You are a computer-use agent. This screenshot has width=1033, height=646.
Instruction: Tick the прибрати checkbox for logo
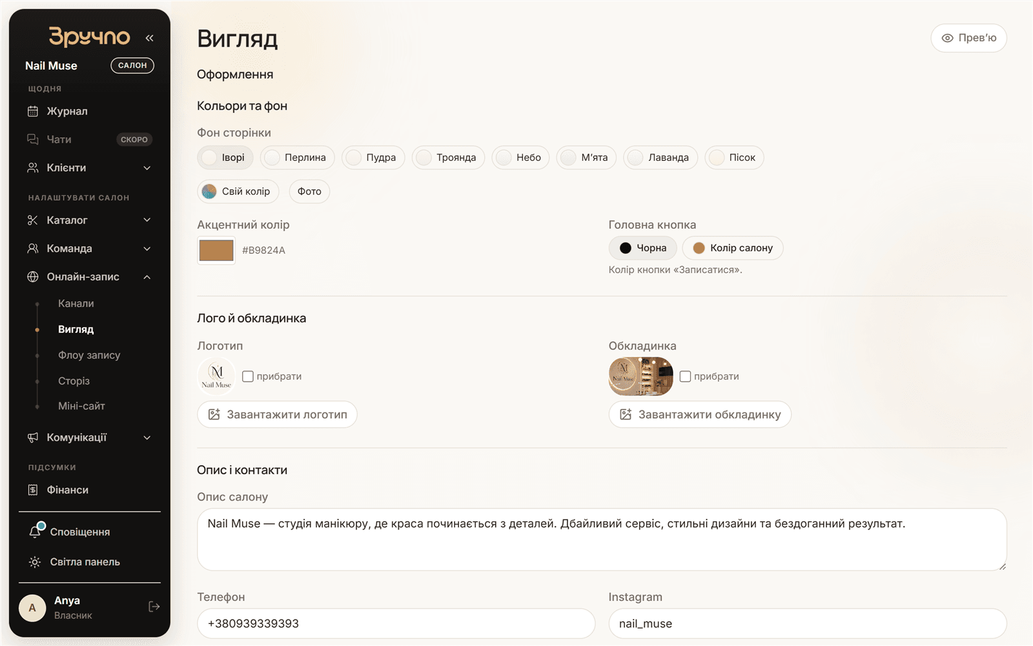248,377
